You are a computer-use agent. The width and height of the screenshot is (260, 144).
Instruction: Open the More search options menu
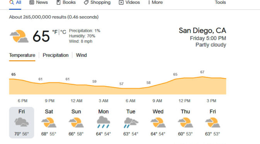(156, 2)
